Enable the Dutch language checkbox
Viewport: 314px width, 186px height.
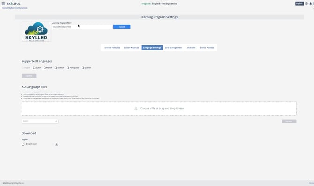coord(34,68)
